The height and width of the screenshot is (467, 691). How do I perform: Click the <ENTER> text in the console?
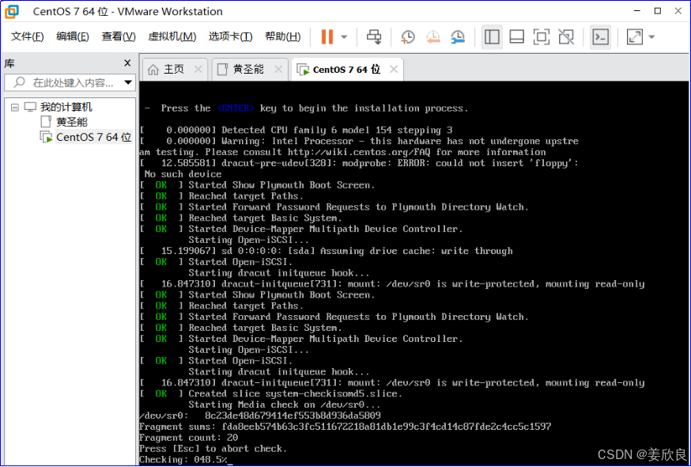click(x=236, y=108)
